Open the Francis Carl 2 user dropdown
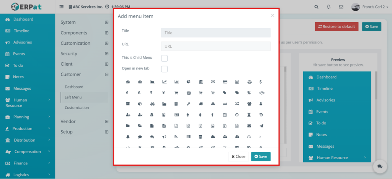The width and height of the screenshot is (392, 179). [x=367, y=6]
